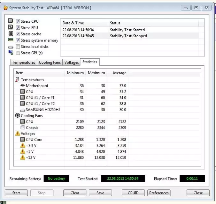
Task: Click the 'CPU Core' voltage row label
Action: click(x=34, y=140)
